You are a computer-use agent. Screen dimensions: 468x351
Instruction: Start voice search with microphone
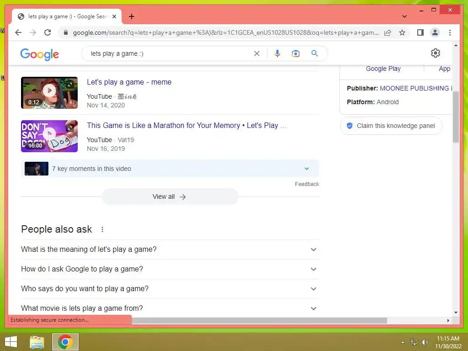(x=277, y=53)
